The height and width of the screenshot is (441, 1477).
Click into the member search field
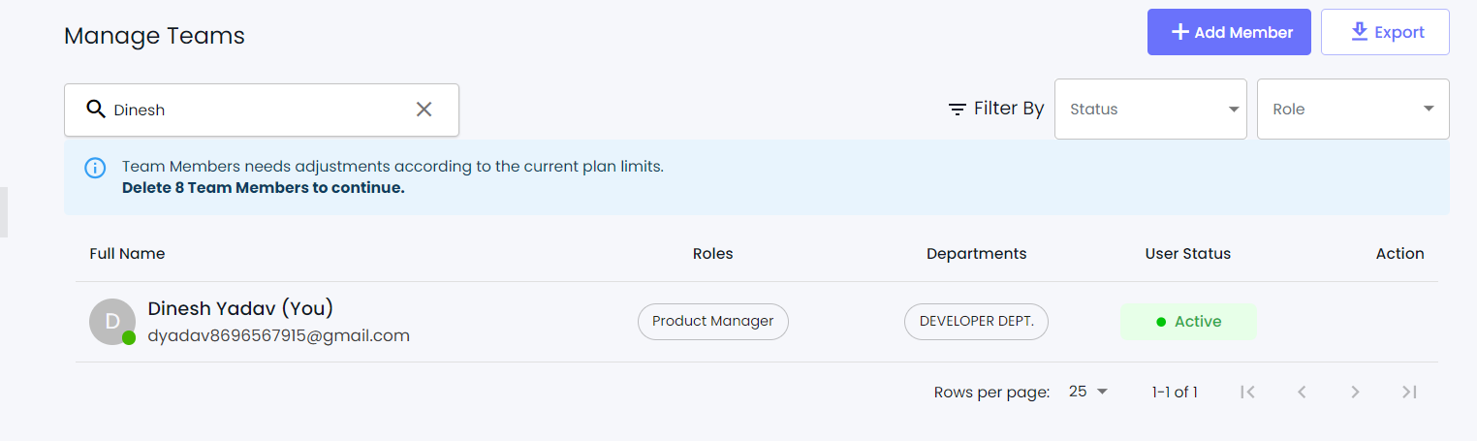pyautogui.click(x=262, y=110)
